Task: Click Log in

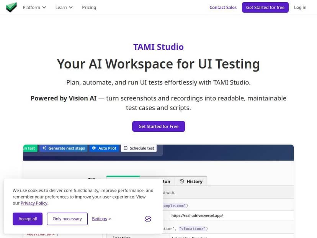Action: point(300,7)
